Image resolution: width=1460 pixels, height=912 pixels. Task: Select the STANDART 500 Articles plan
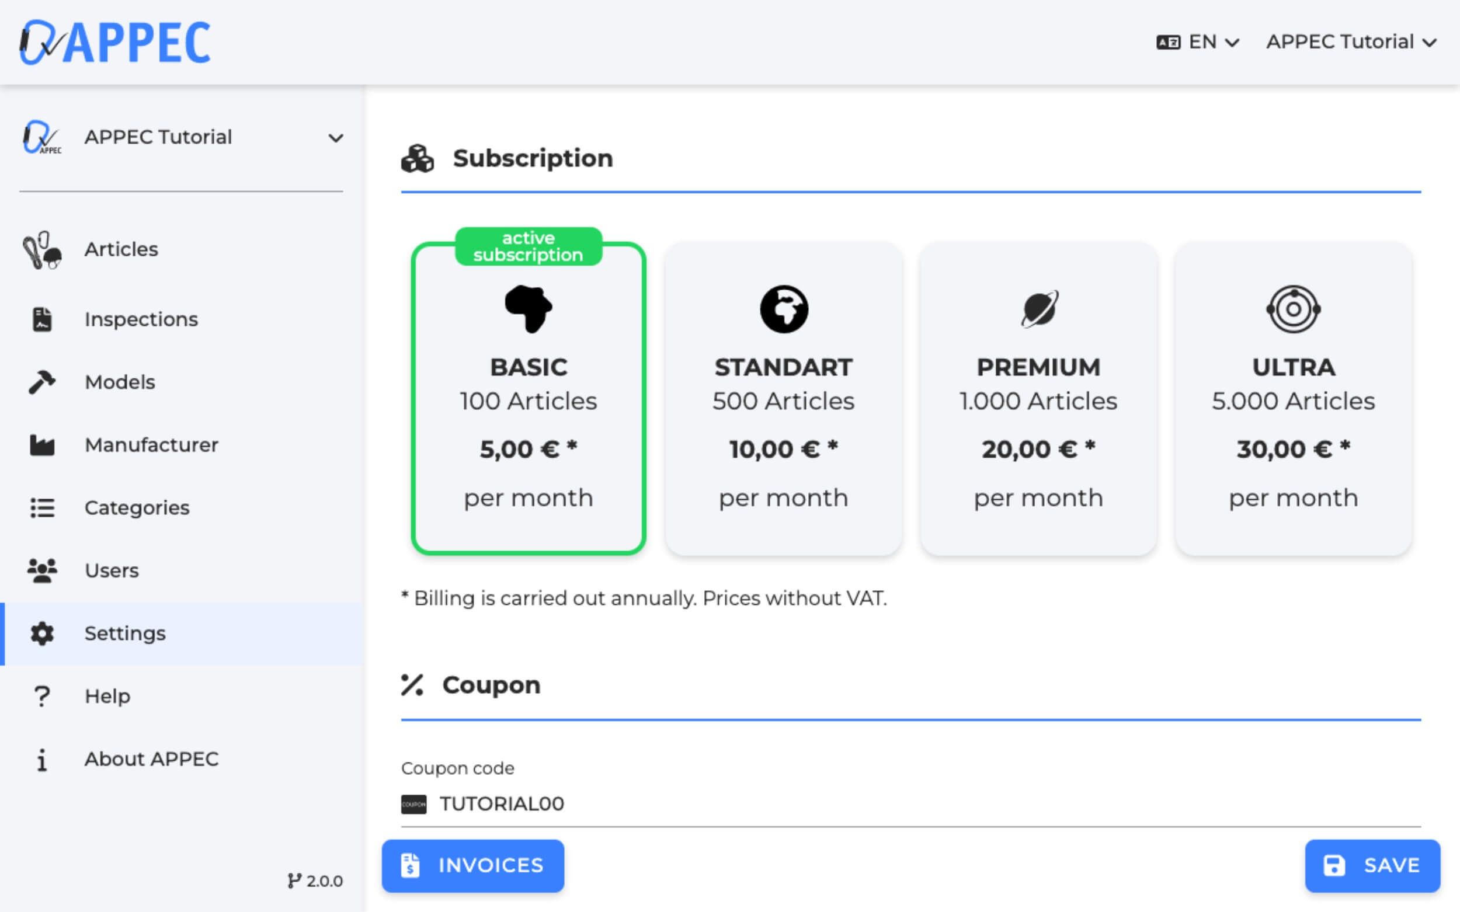(783, 398)
